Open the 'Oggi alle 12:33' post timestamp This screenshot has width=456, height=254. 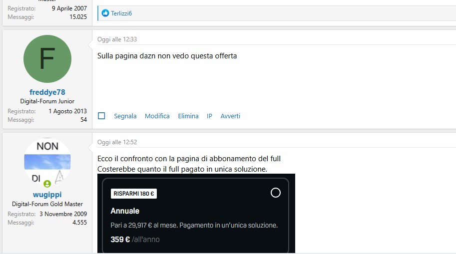(117, 39)
